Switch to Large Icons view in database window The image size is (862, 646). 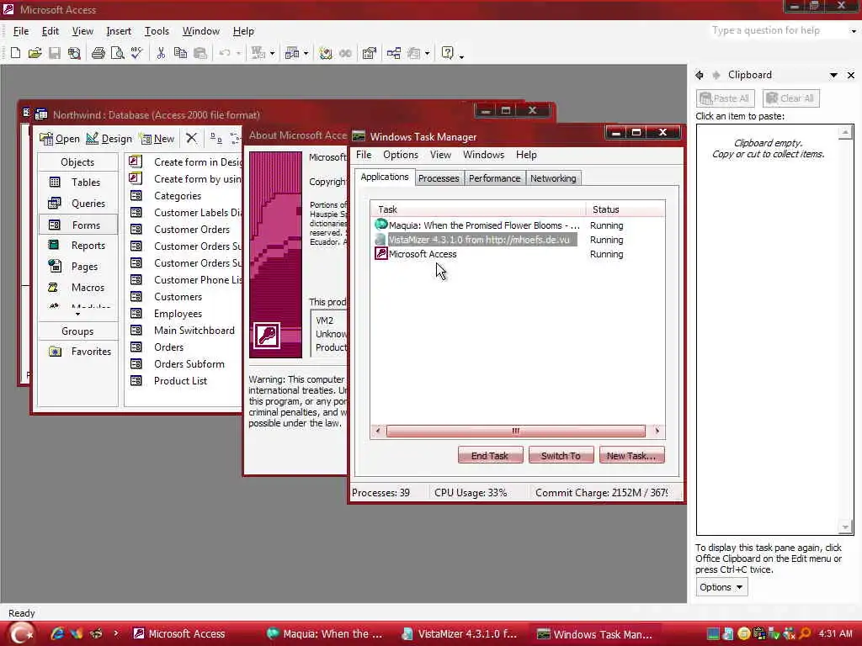pos(216,139)
